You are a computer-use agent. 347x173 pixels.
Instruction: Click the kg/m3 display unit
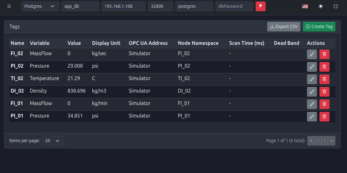99,91
